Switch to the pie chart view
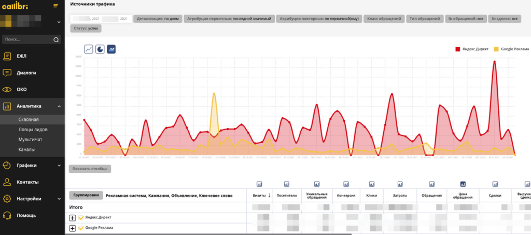 (x=100, y=49)
